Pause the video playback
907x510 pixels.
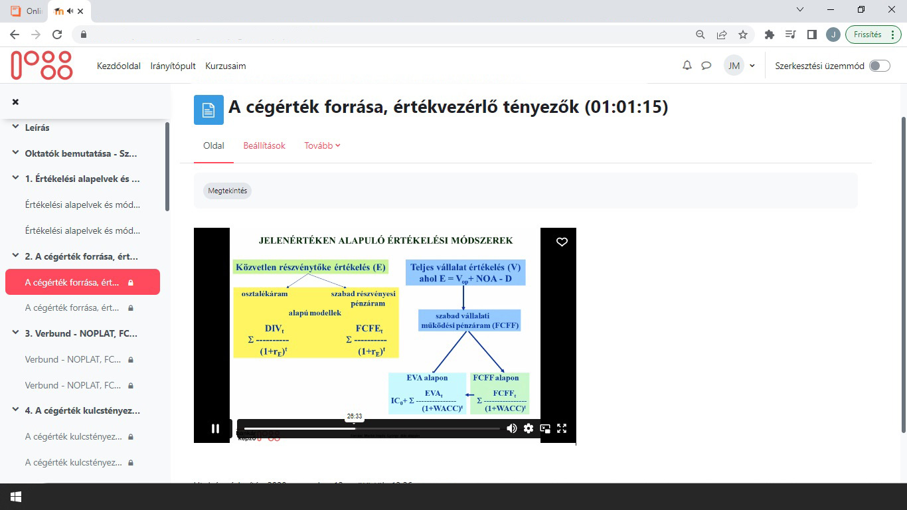click(215, 428)
